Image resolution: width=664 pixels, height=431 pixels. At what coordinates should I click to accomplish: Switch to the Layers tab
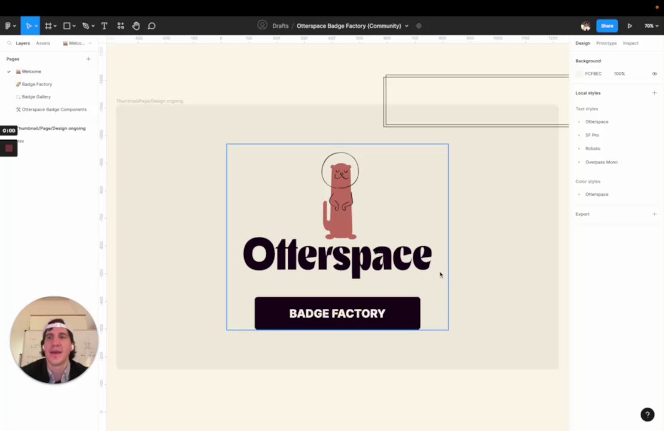pos(23,43)
